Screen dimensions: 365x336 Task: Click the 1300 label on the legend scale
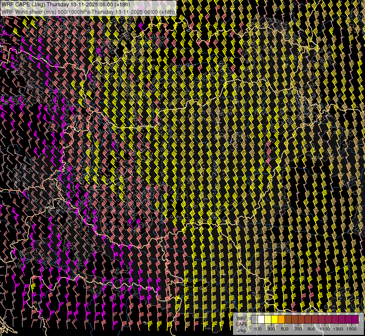(x=338, y=329)
